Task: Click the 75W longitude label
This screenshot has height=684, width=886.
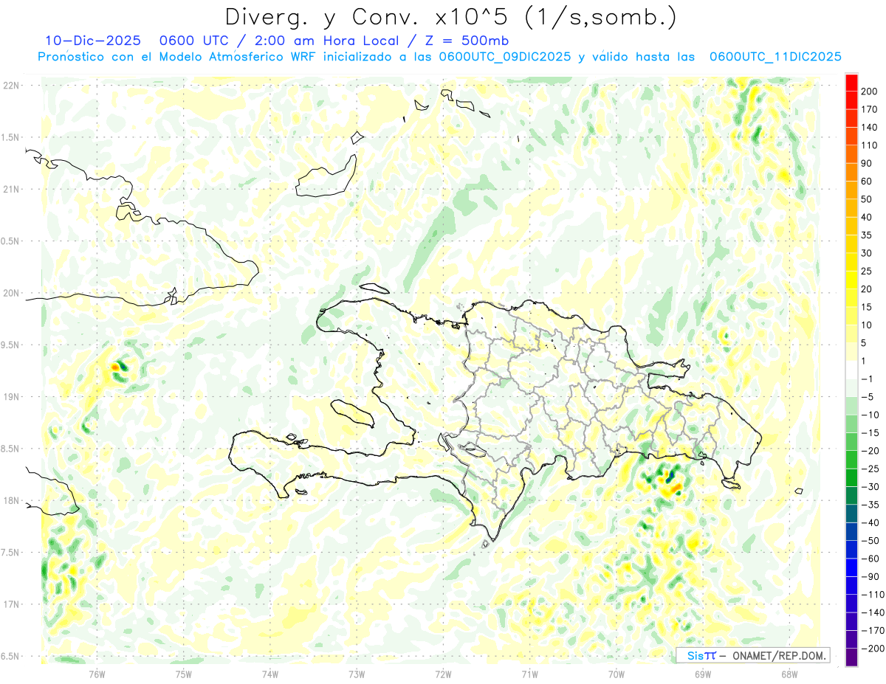Action: (183, 674)
